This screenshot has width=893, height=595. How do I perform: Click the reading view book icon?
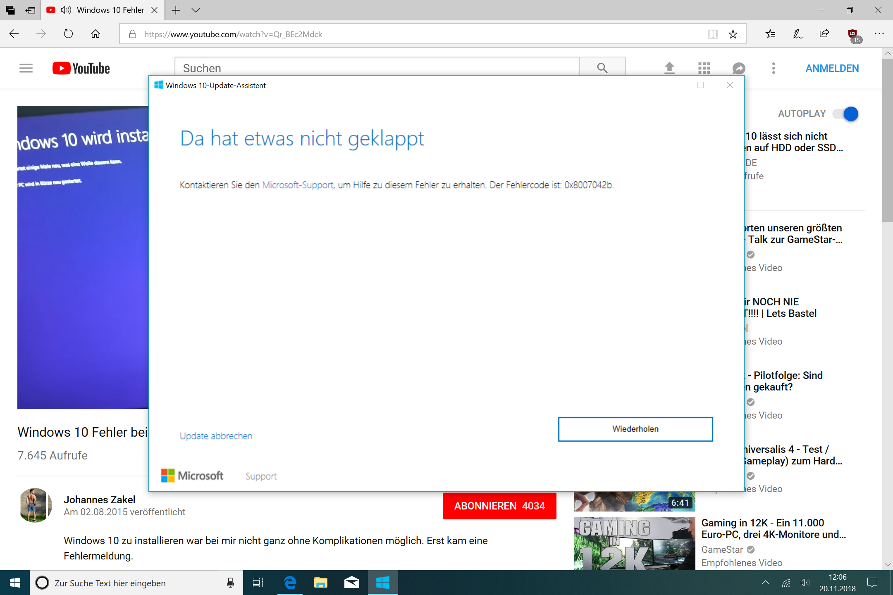coord(713,34)
